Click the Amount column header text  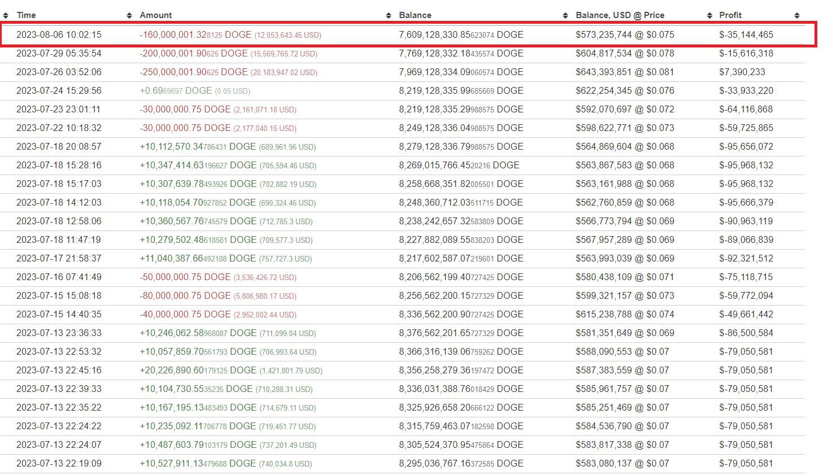pos(156,15)
